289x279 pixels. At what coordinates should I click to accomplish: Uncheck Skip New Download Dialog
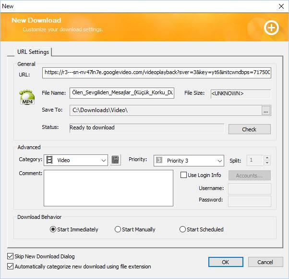(x=11, y=256)
